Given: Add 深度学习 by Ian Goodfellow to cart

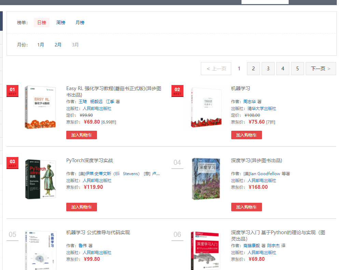Looking at the screenshot, I should [246, 207].
